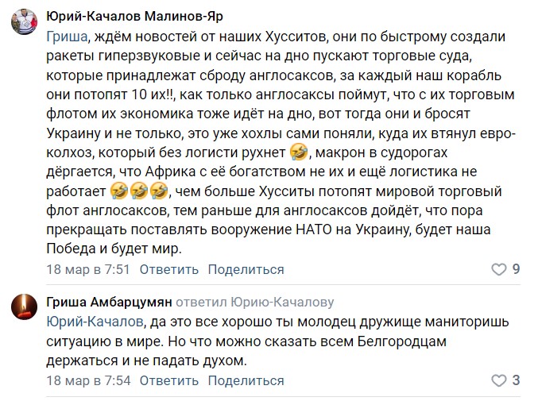
Task: Open the '18 мар в 7:51' timestamp
Action: click(x=87, y=269)
